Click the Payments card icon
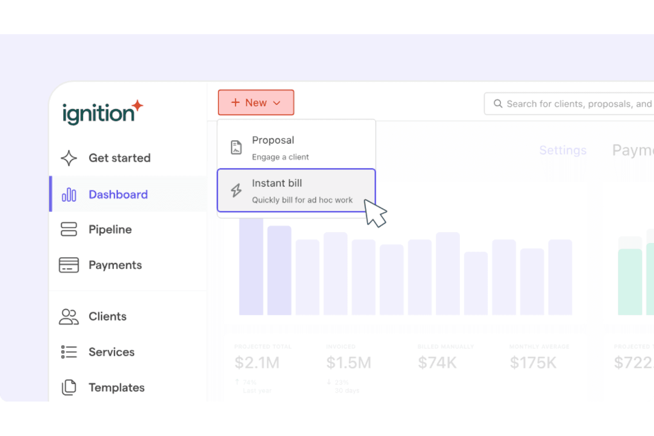 (69, 265)
